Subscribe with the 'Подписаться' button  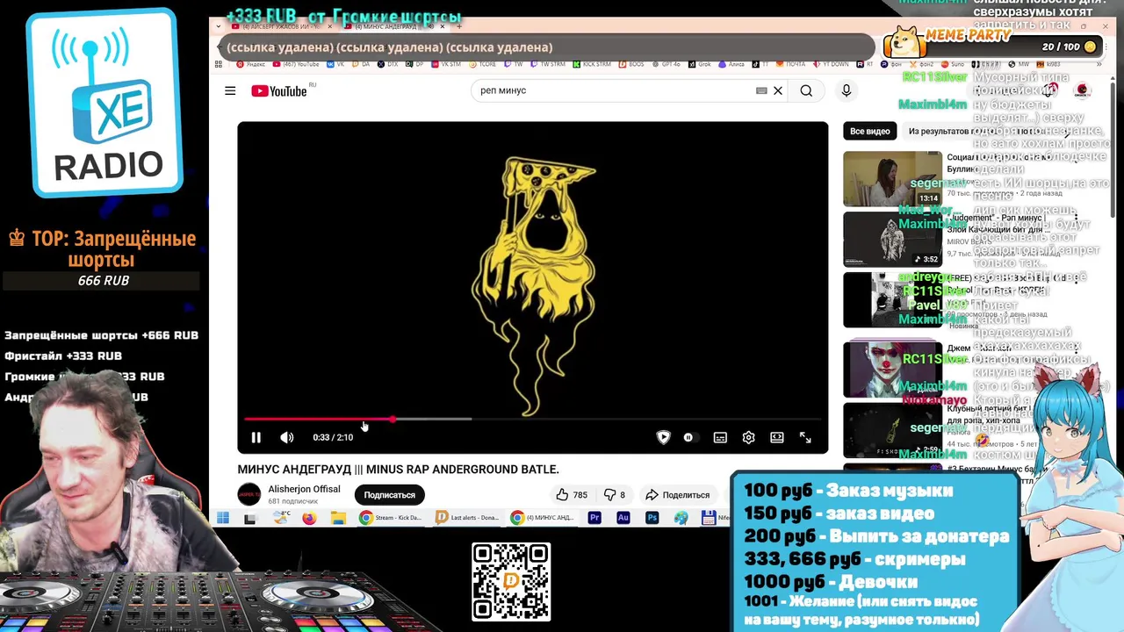pyautogui.click(x=390, y=495)
